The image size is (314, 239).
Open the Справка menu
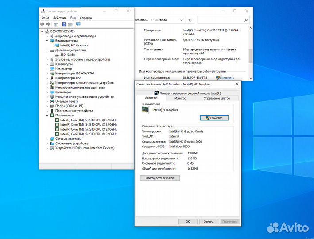click(x=86, y=18)
